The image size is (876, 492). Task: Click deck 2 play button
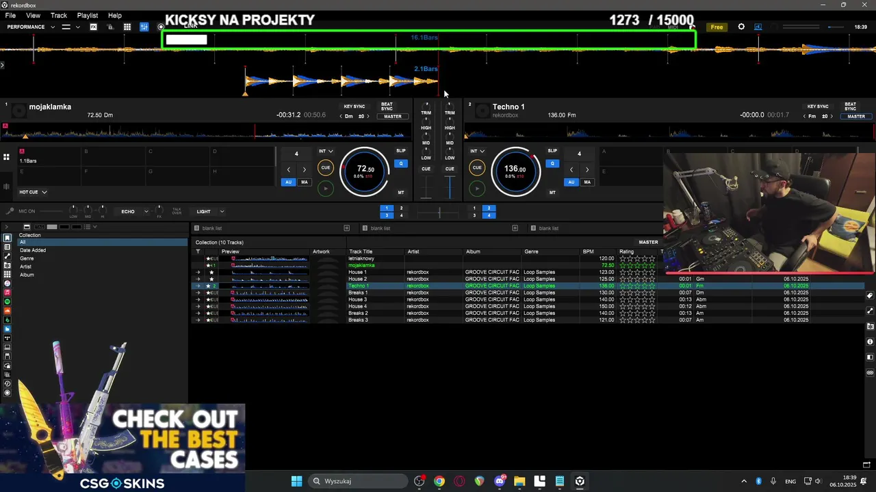point(477,189)
